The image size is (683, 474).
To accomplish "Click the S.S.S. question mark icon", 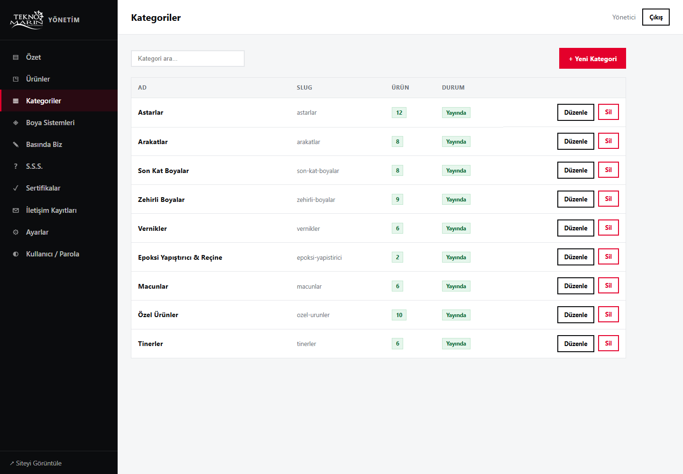I will pos(16,166).
